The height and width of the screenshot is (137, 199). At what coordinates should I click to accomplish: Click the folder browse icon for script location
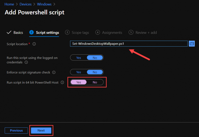point(192,44)
